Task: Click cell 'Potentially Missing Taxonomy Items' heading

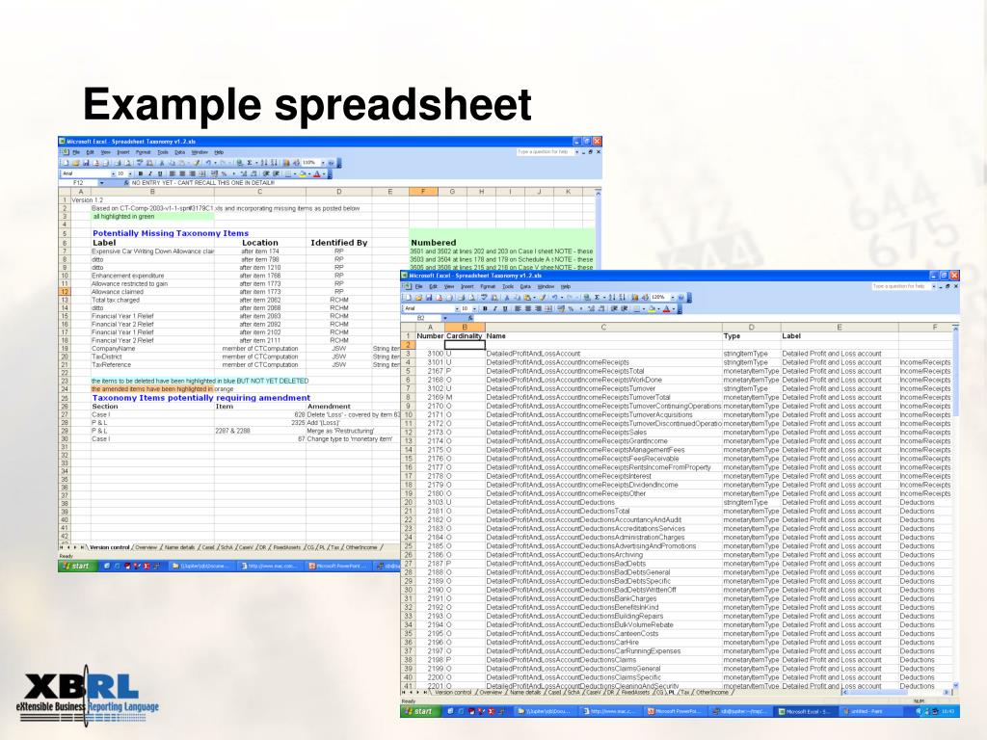Action: click(x=171, y=233)
